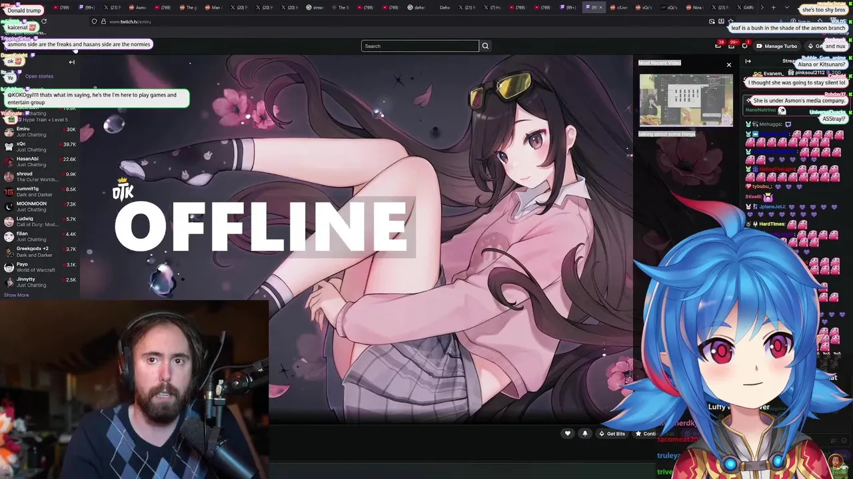This screenshot has height=479, width=853.
Task: Close the active Twitch tab
Action: 600,7
